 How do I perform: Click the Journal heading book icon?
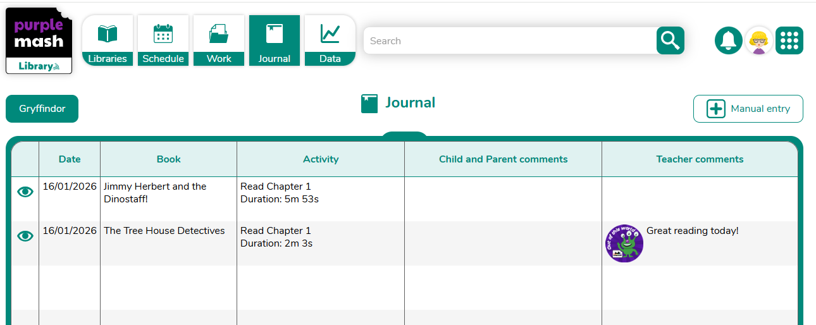pyautogui.click(x=369, y=104)
